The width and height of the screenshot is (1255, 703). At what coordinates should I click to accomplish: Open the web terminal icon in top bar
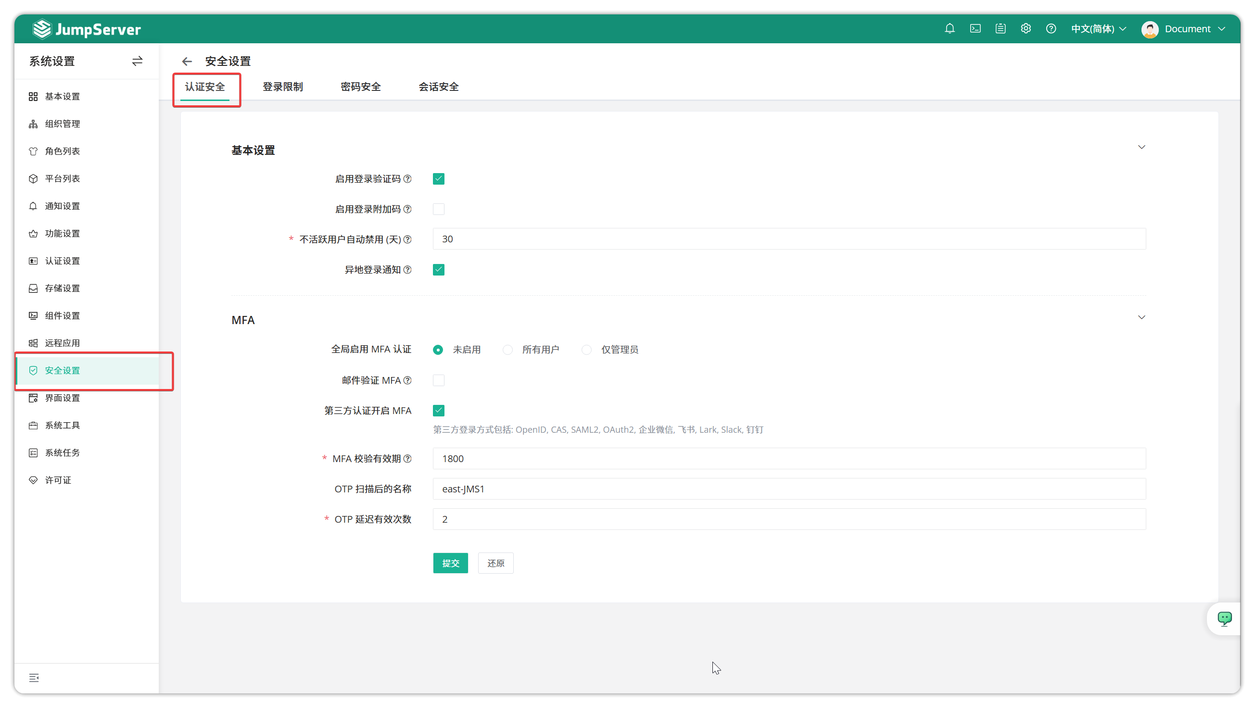975,29
